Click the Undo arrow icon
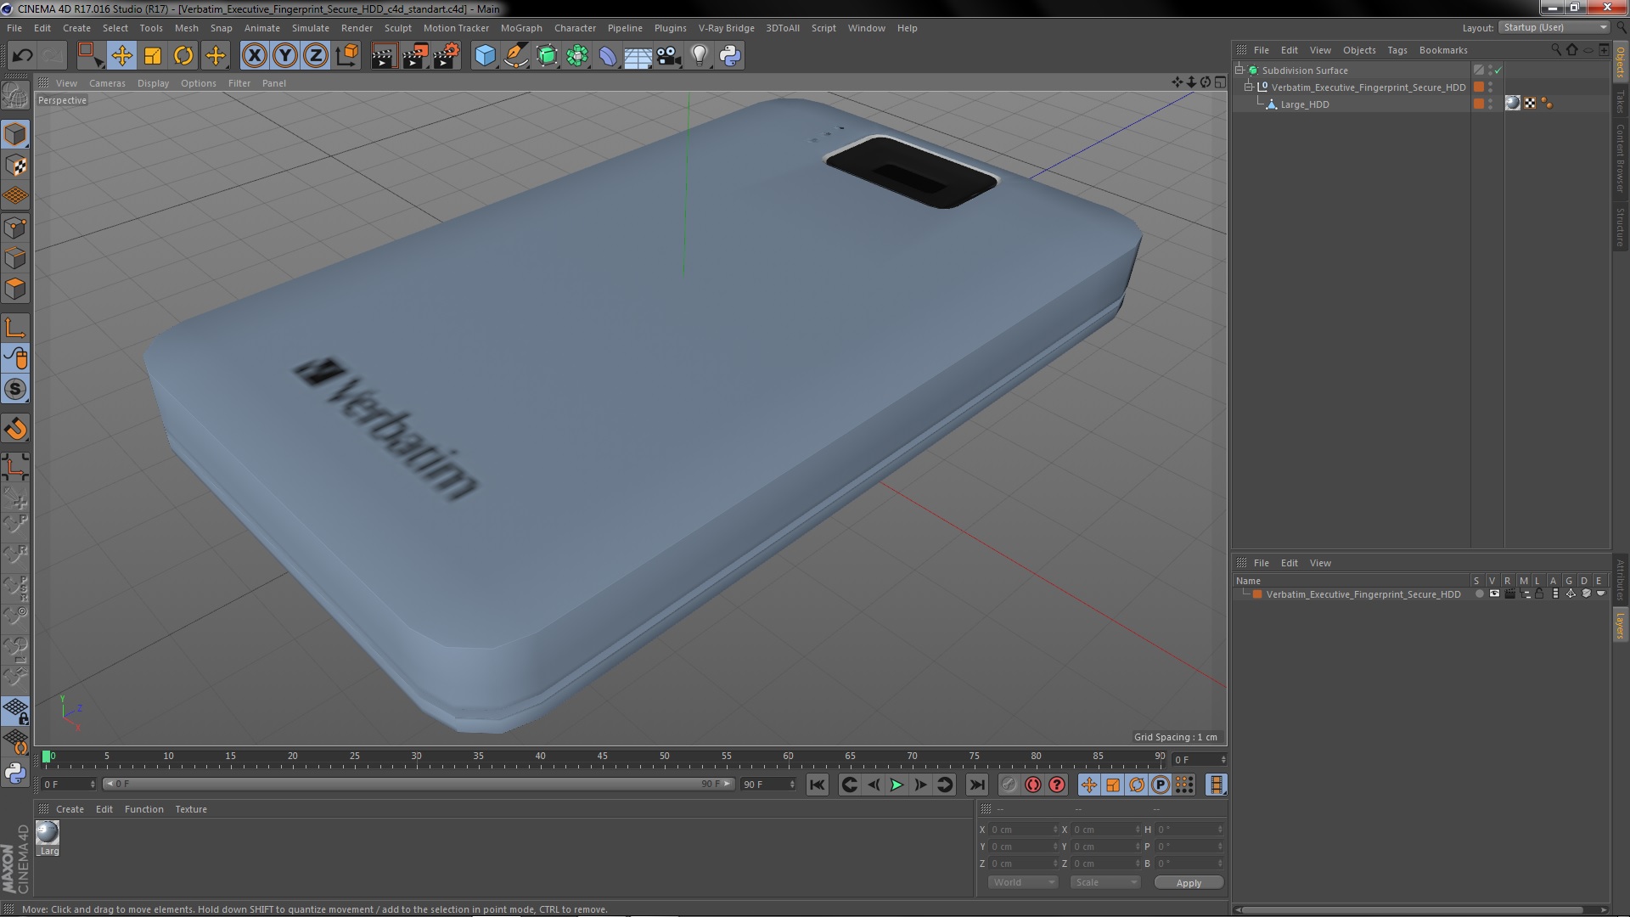The image size is (1630, 917). pos(22,56)
